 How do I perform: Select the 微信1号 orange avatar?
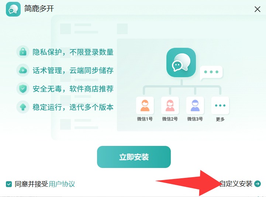click(x=145, y=105)
